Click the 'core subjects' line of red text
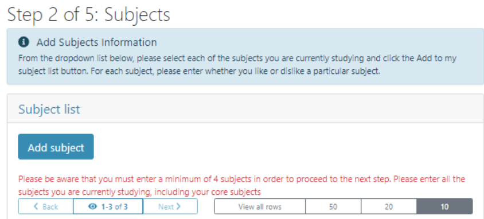 (x=139, y=192)
